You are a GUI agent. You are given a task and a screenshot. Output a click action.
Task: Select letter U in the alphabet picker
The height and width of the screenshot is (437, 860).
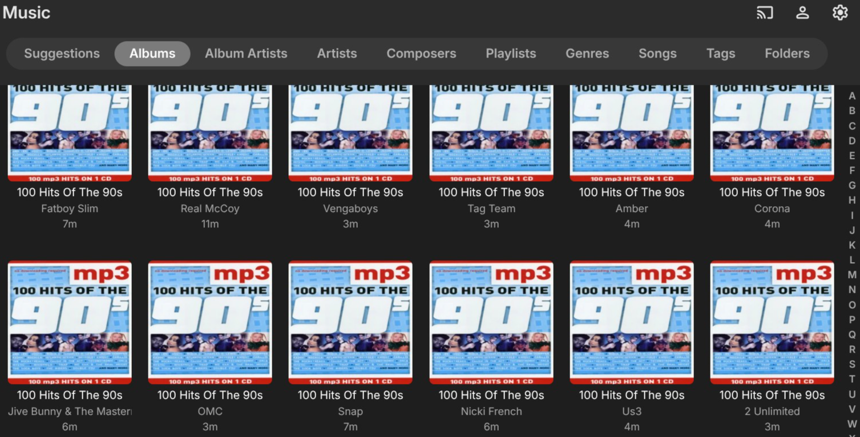[x=852, y=394]
